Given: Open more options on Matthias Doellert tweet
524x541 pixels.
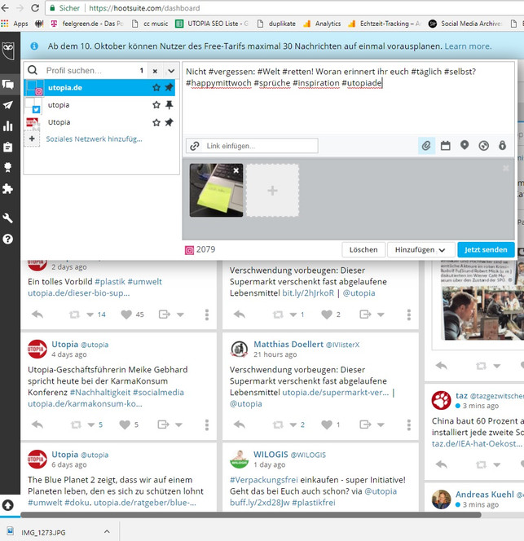Looking at the screenshot, I should click(x=409, y=424).
